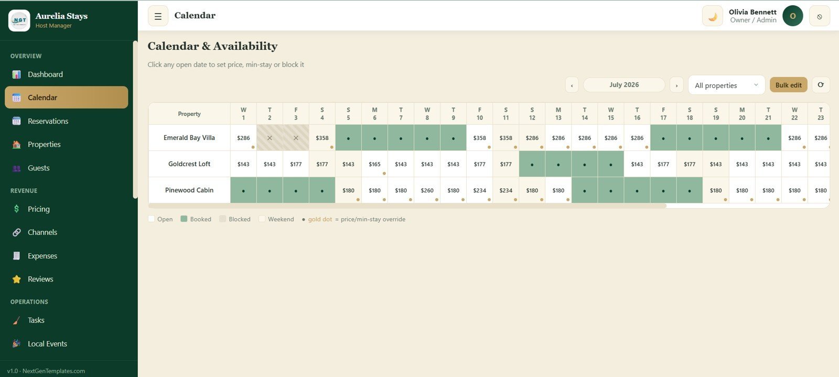Image resolution: width=839 pixels, height=377 pixels.
Task: Click the Properties house icon
Action: 17,144
